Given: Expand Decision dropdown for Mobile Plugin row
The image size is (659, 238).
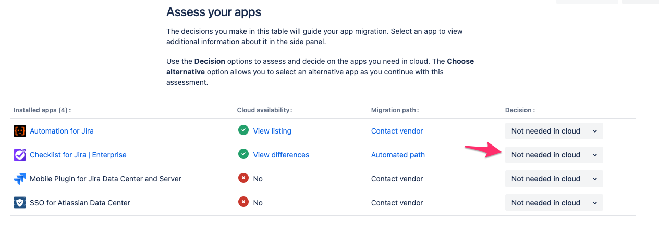Looking at the screenshot, I should tap(554, 179).
